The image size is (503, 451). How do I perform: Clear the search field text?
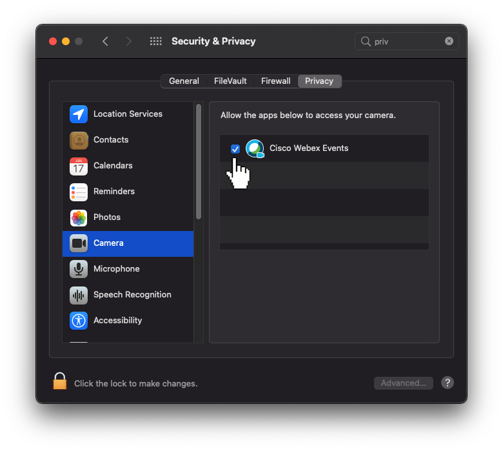pos(449,41)
